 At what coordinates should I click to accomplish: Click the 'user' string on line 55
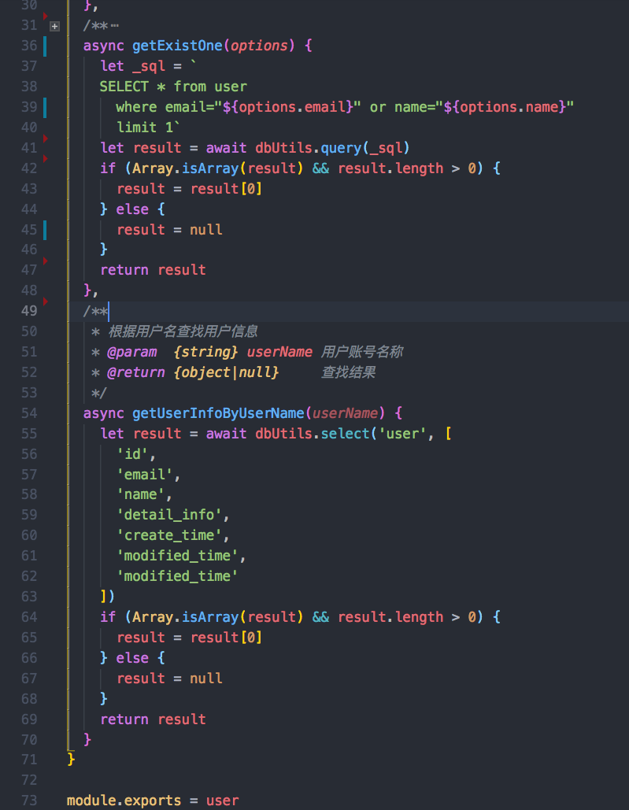(402, 434)
